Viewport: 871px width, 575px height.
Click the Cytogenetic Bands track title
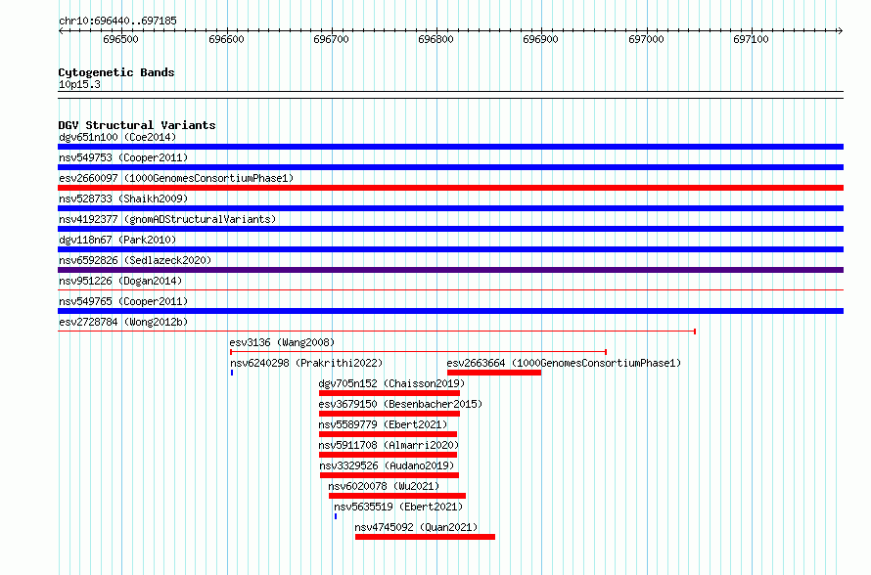tap(116, 72)
